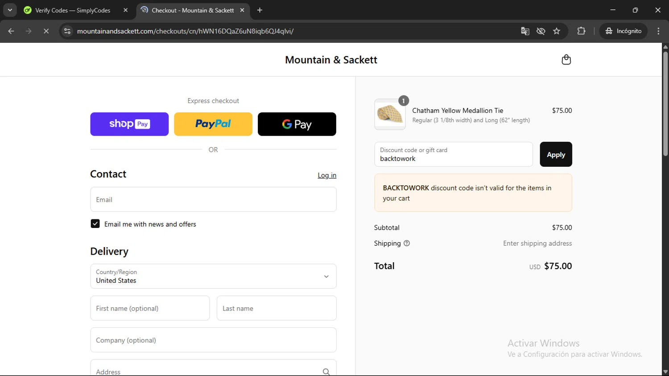669x376 pixels.
Task: Click the BACKTOWORK invalid discount message
Action: tap(473, 193)
